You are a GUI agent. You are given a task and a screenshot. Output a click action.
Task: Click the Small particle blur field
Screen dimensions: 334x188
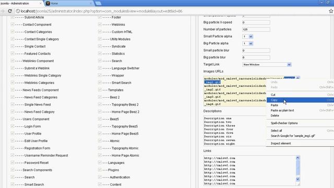click(x=256, y=51)
